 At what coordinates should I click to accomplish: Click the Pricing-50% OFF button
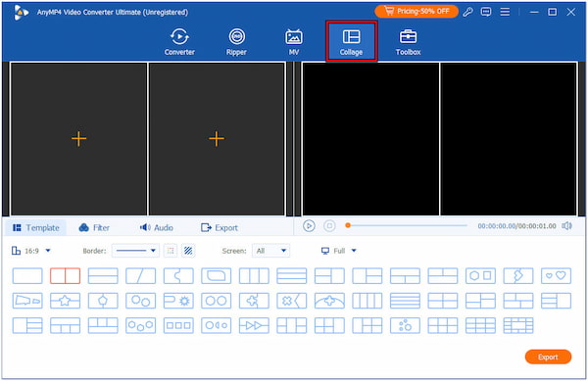416,12
